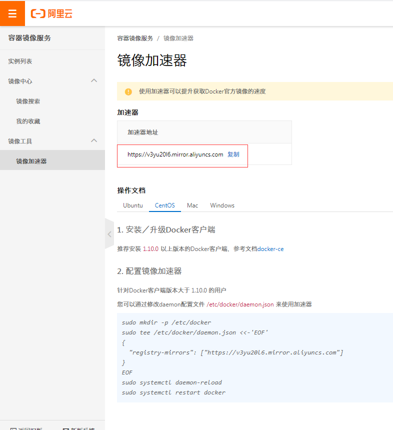Click the large 镜像加速器 page title
Screen dimensions: 393x430
point(152,60)
